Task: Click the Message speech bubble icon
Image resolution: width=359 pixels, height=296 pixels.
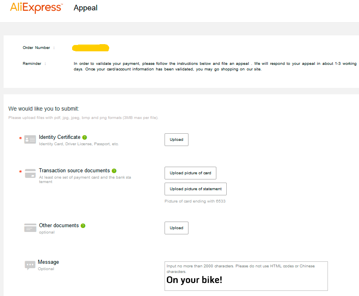Action: pyautogui.click(x=30, y=265)
